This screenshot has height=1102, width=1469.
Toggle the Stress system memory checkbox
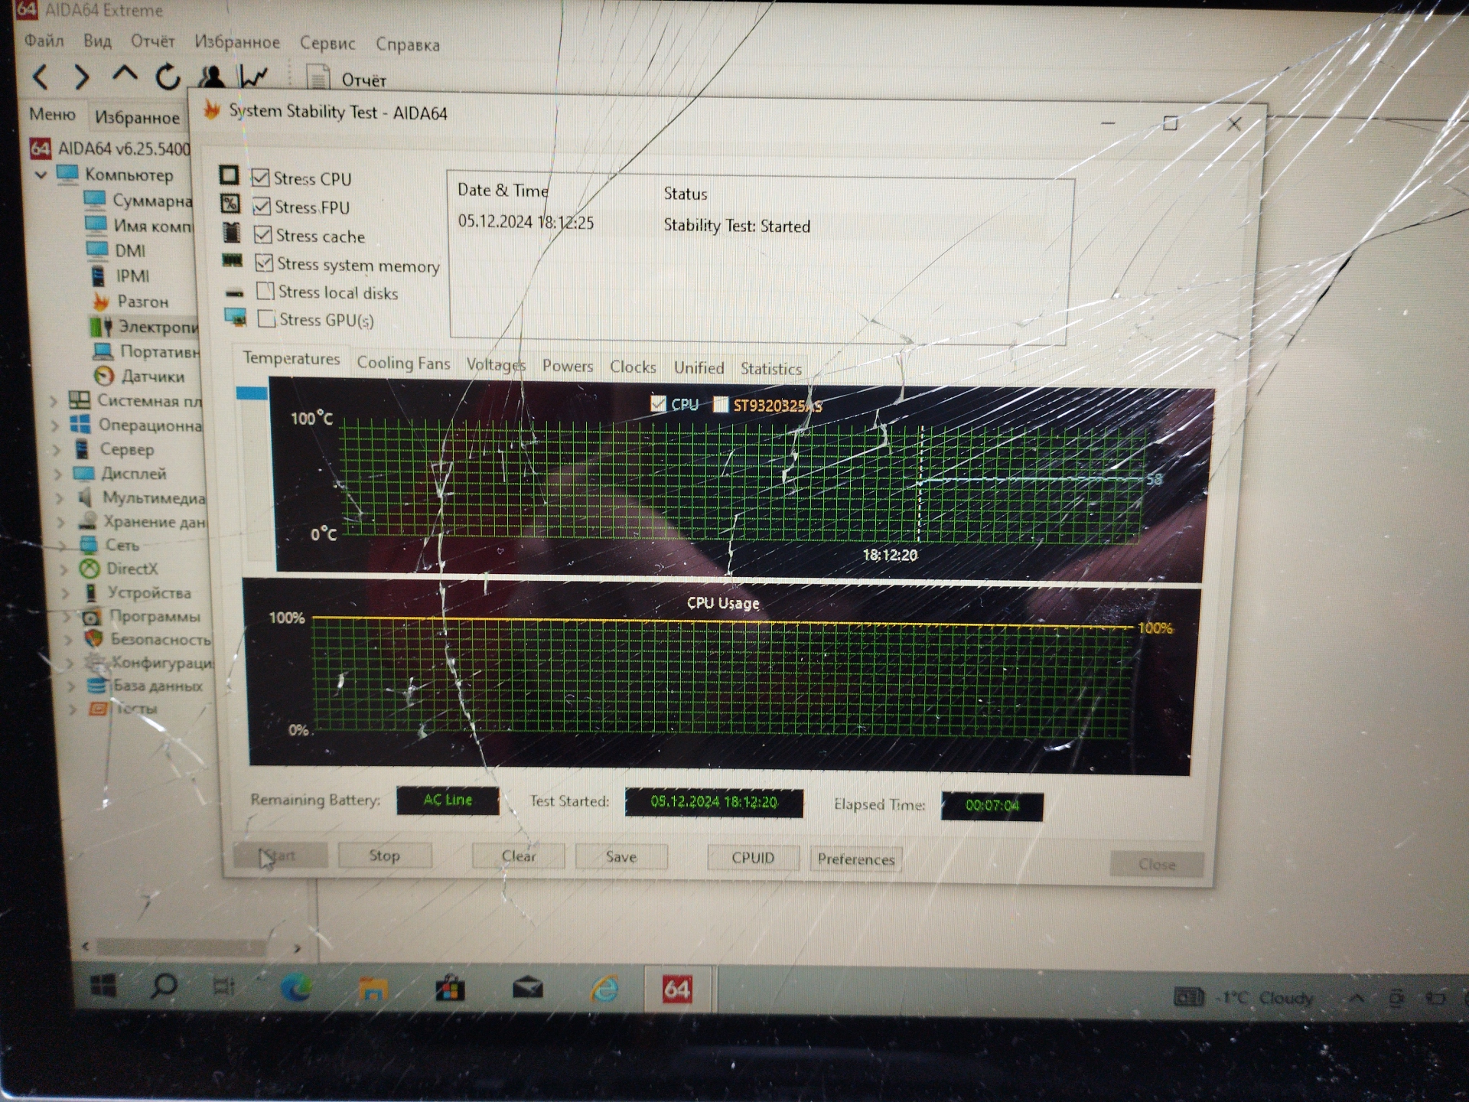263,262
